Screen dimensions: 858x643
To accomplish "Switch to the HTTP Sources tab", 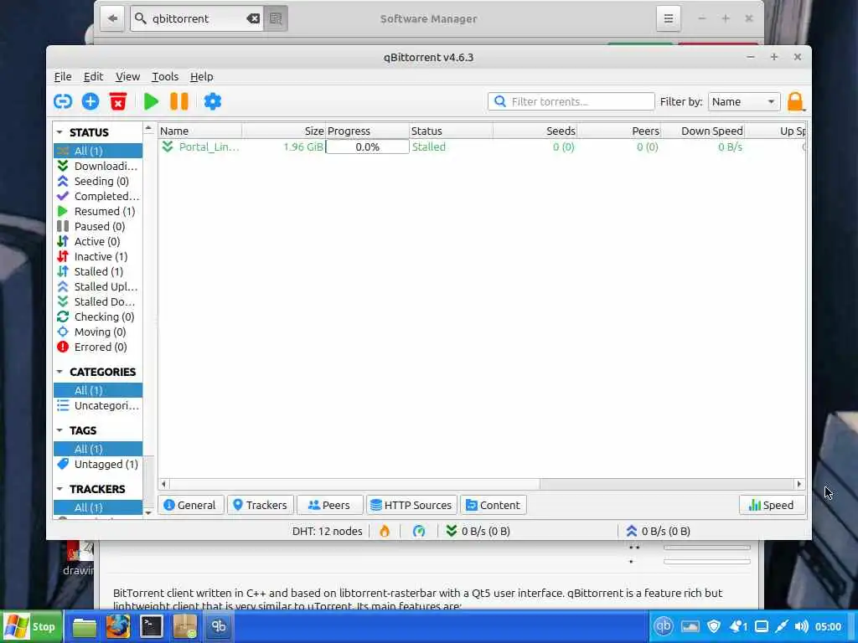I will click(x=411, y=505).
